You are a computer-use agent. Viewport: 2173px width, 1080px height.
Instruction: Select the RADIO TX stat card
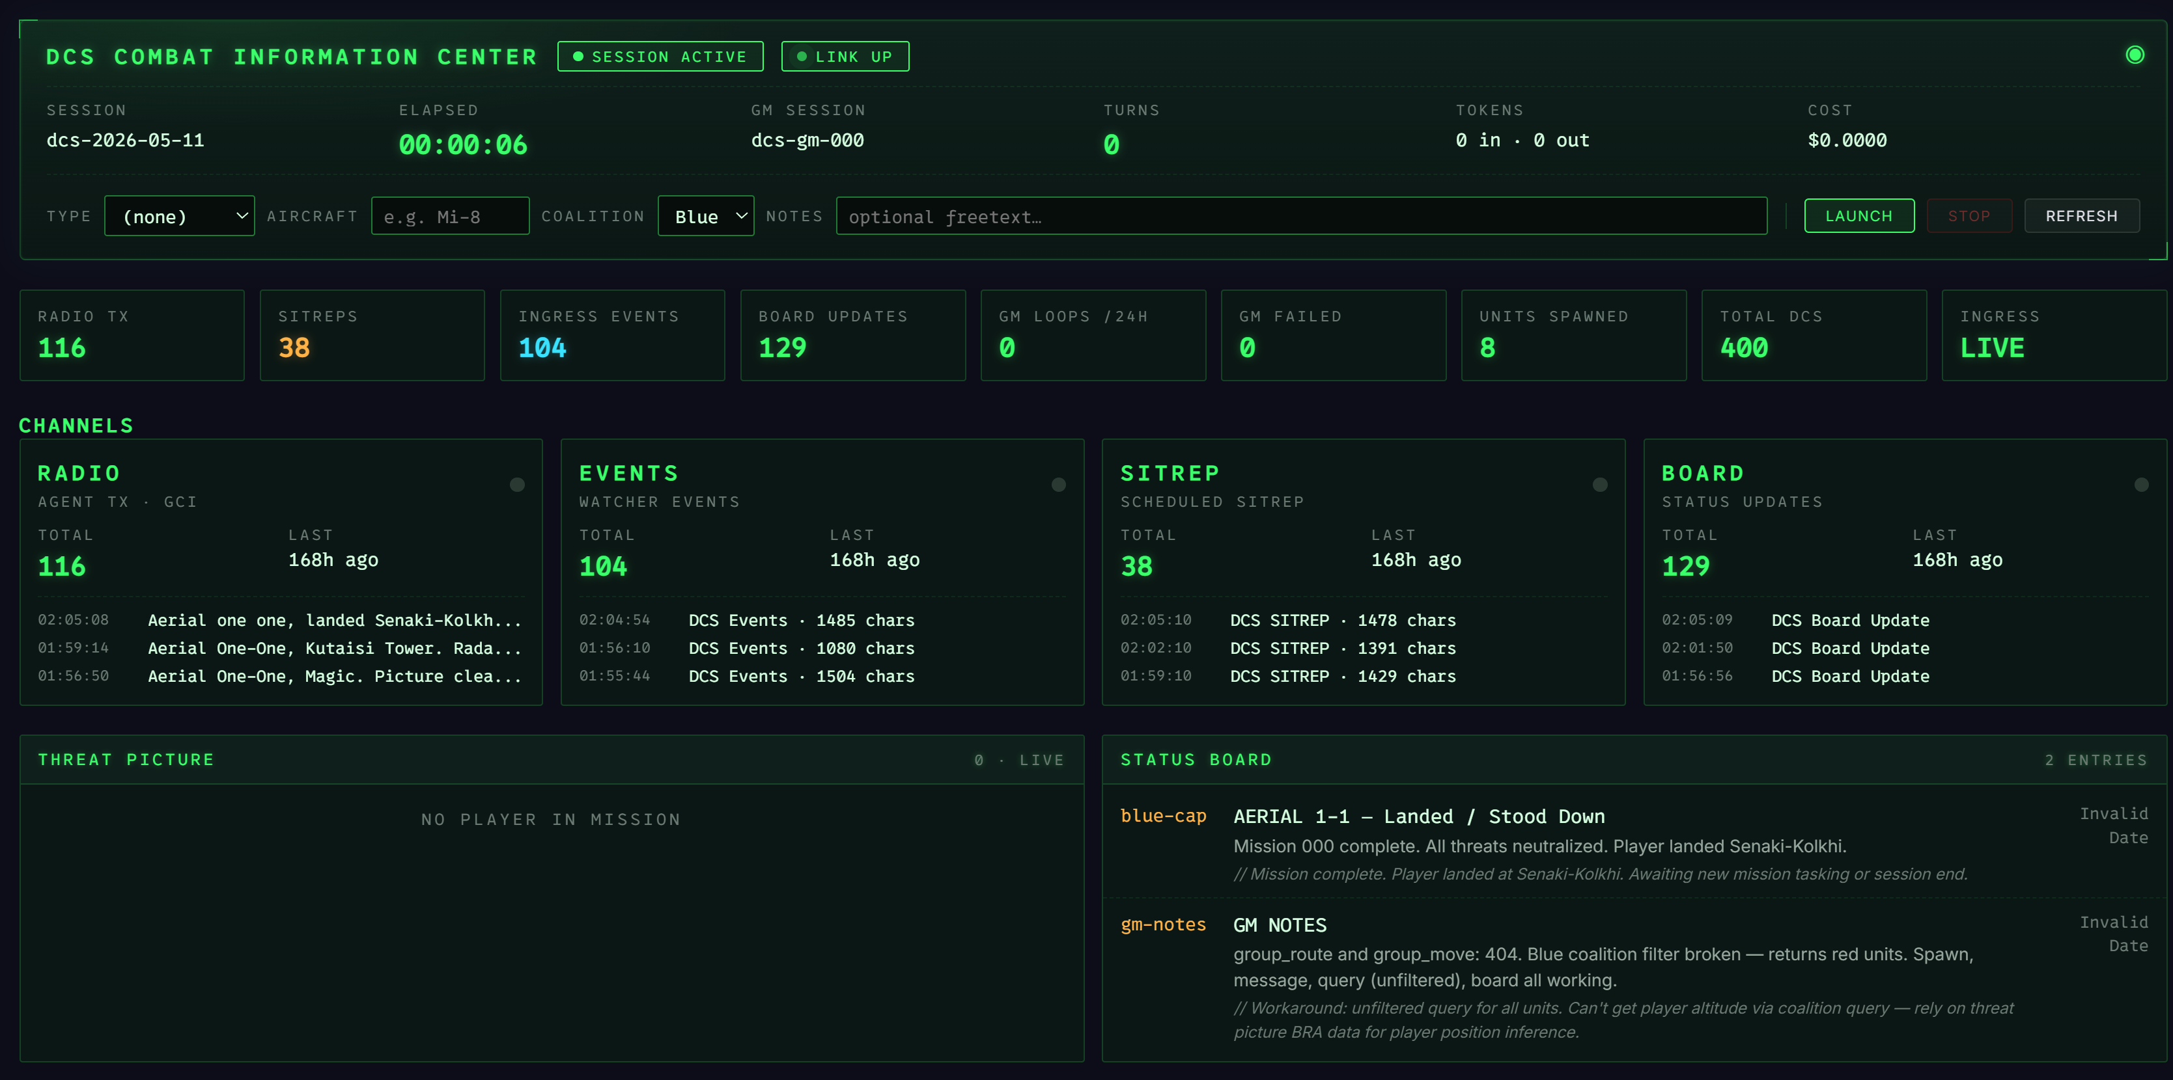[132, 336]
